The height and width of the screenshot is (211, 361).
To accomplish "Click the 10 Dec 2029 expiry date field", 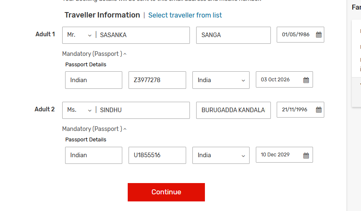I will coord(284,155).
